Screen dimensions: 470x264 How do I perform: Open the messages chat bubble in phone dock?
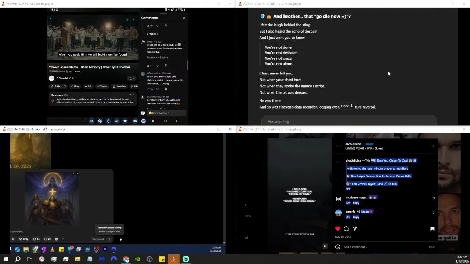(x=125, y=121)
